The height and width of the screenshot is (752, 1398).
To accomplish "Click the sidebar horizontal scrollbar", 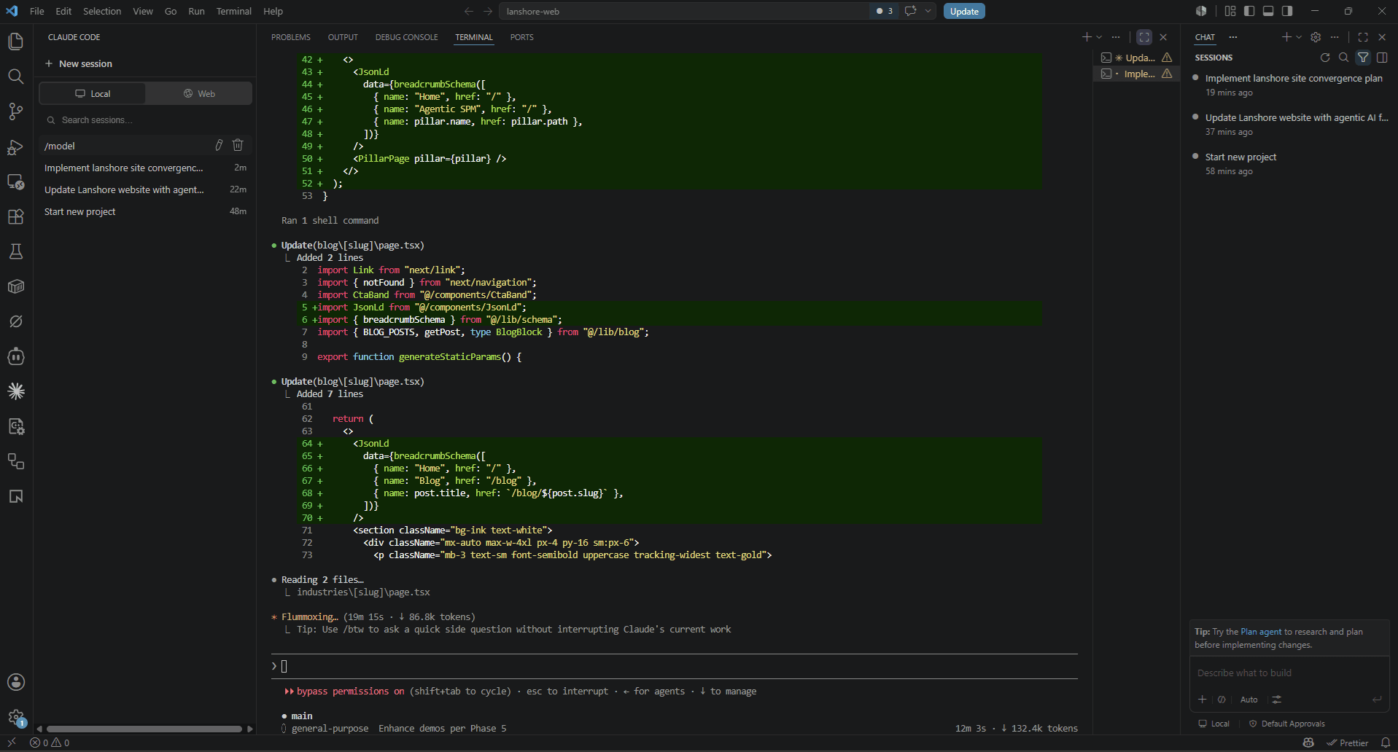I will (144, 729).
